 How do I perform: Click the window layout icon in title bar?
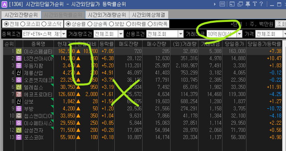click(x=232, y=4)
